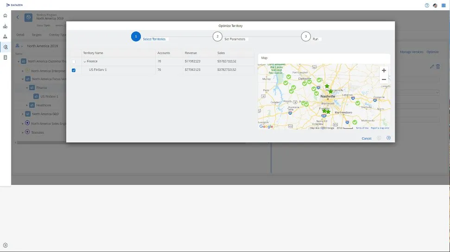Click the download/import sidebar icon

[x=5, y=26]
